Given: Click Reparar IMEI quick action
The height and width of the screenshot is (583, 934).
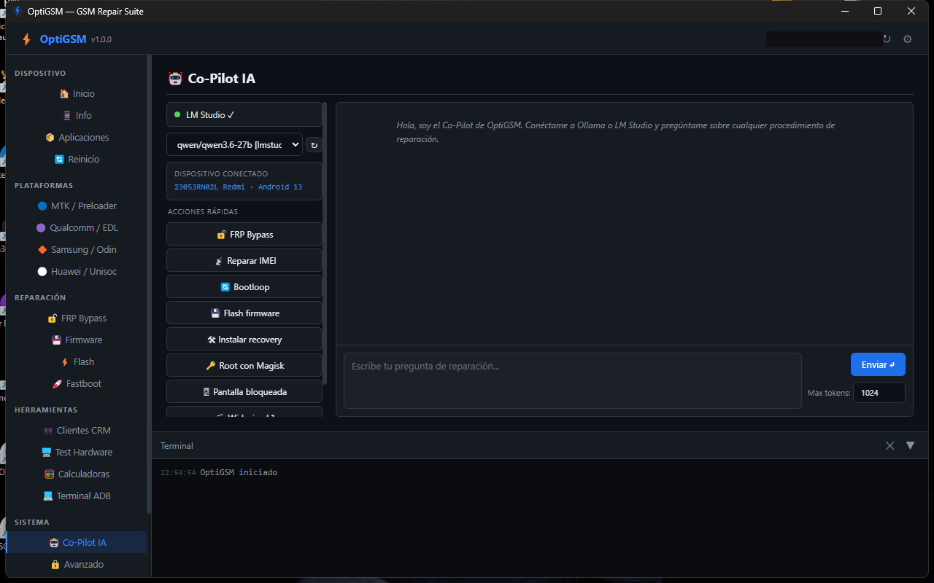Looking at the screenshot, I should tap(244, 261).
